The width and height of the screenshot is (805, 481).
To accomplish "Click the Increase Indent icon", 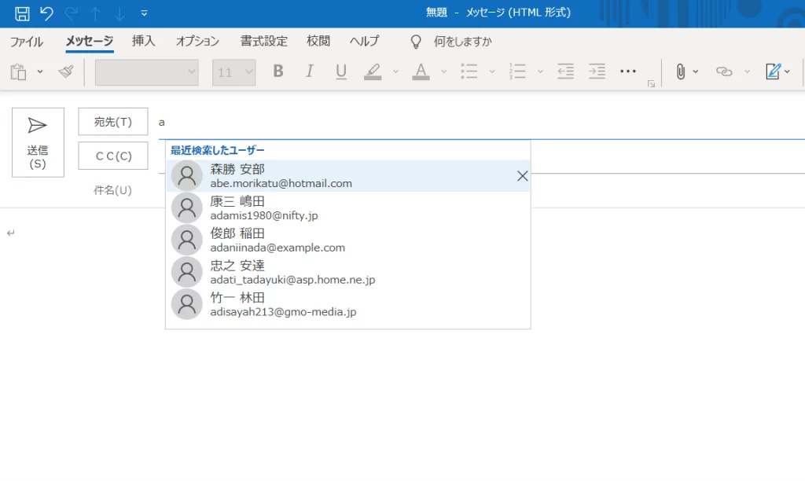I will click(597, 72).
